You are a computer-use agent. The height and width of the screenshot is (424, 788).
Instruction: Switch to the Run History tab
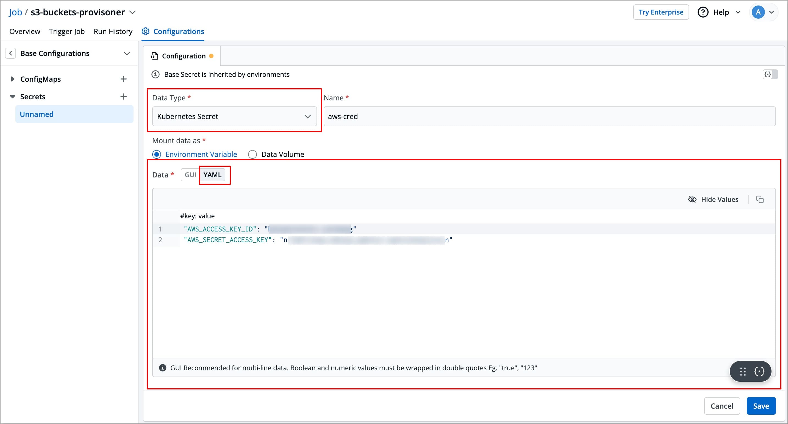113,31
